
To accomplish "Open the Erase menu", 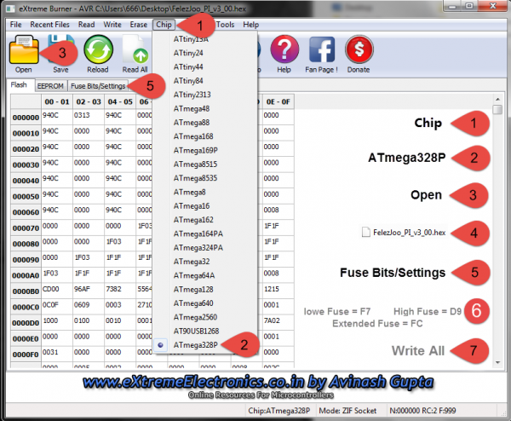I will coord(139,25).
